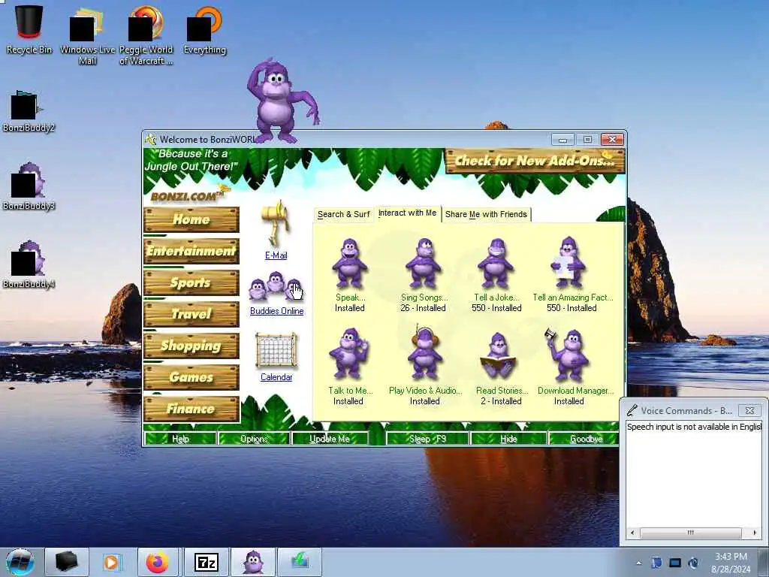Click the Hide button
The image size is (769, 577).
pos(508,439)
